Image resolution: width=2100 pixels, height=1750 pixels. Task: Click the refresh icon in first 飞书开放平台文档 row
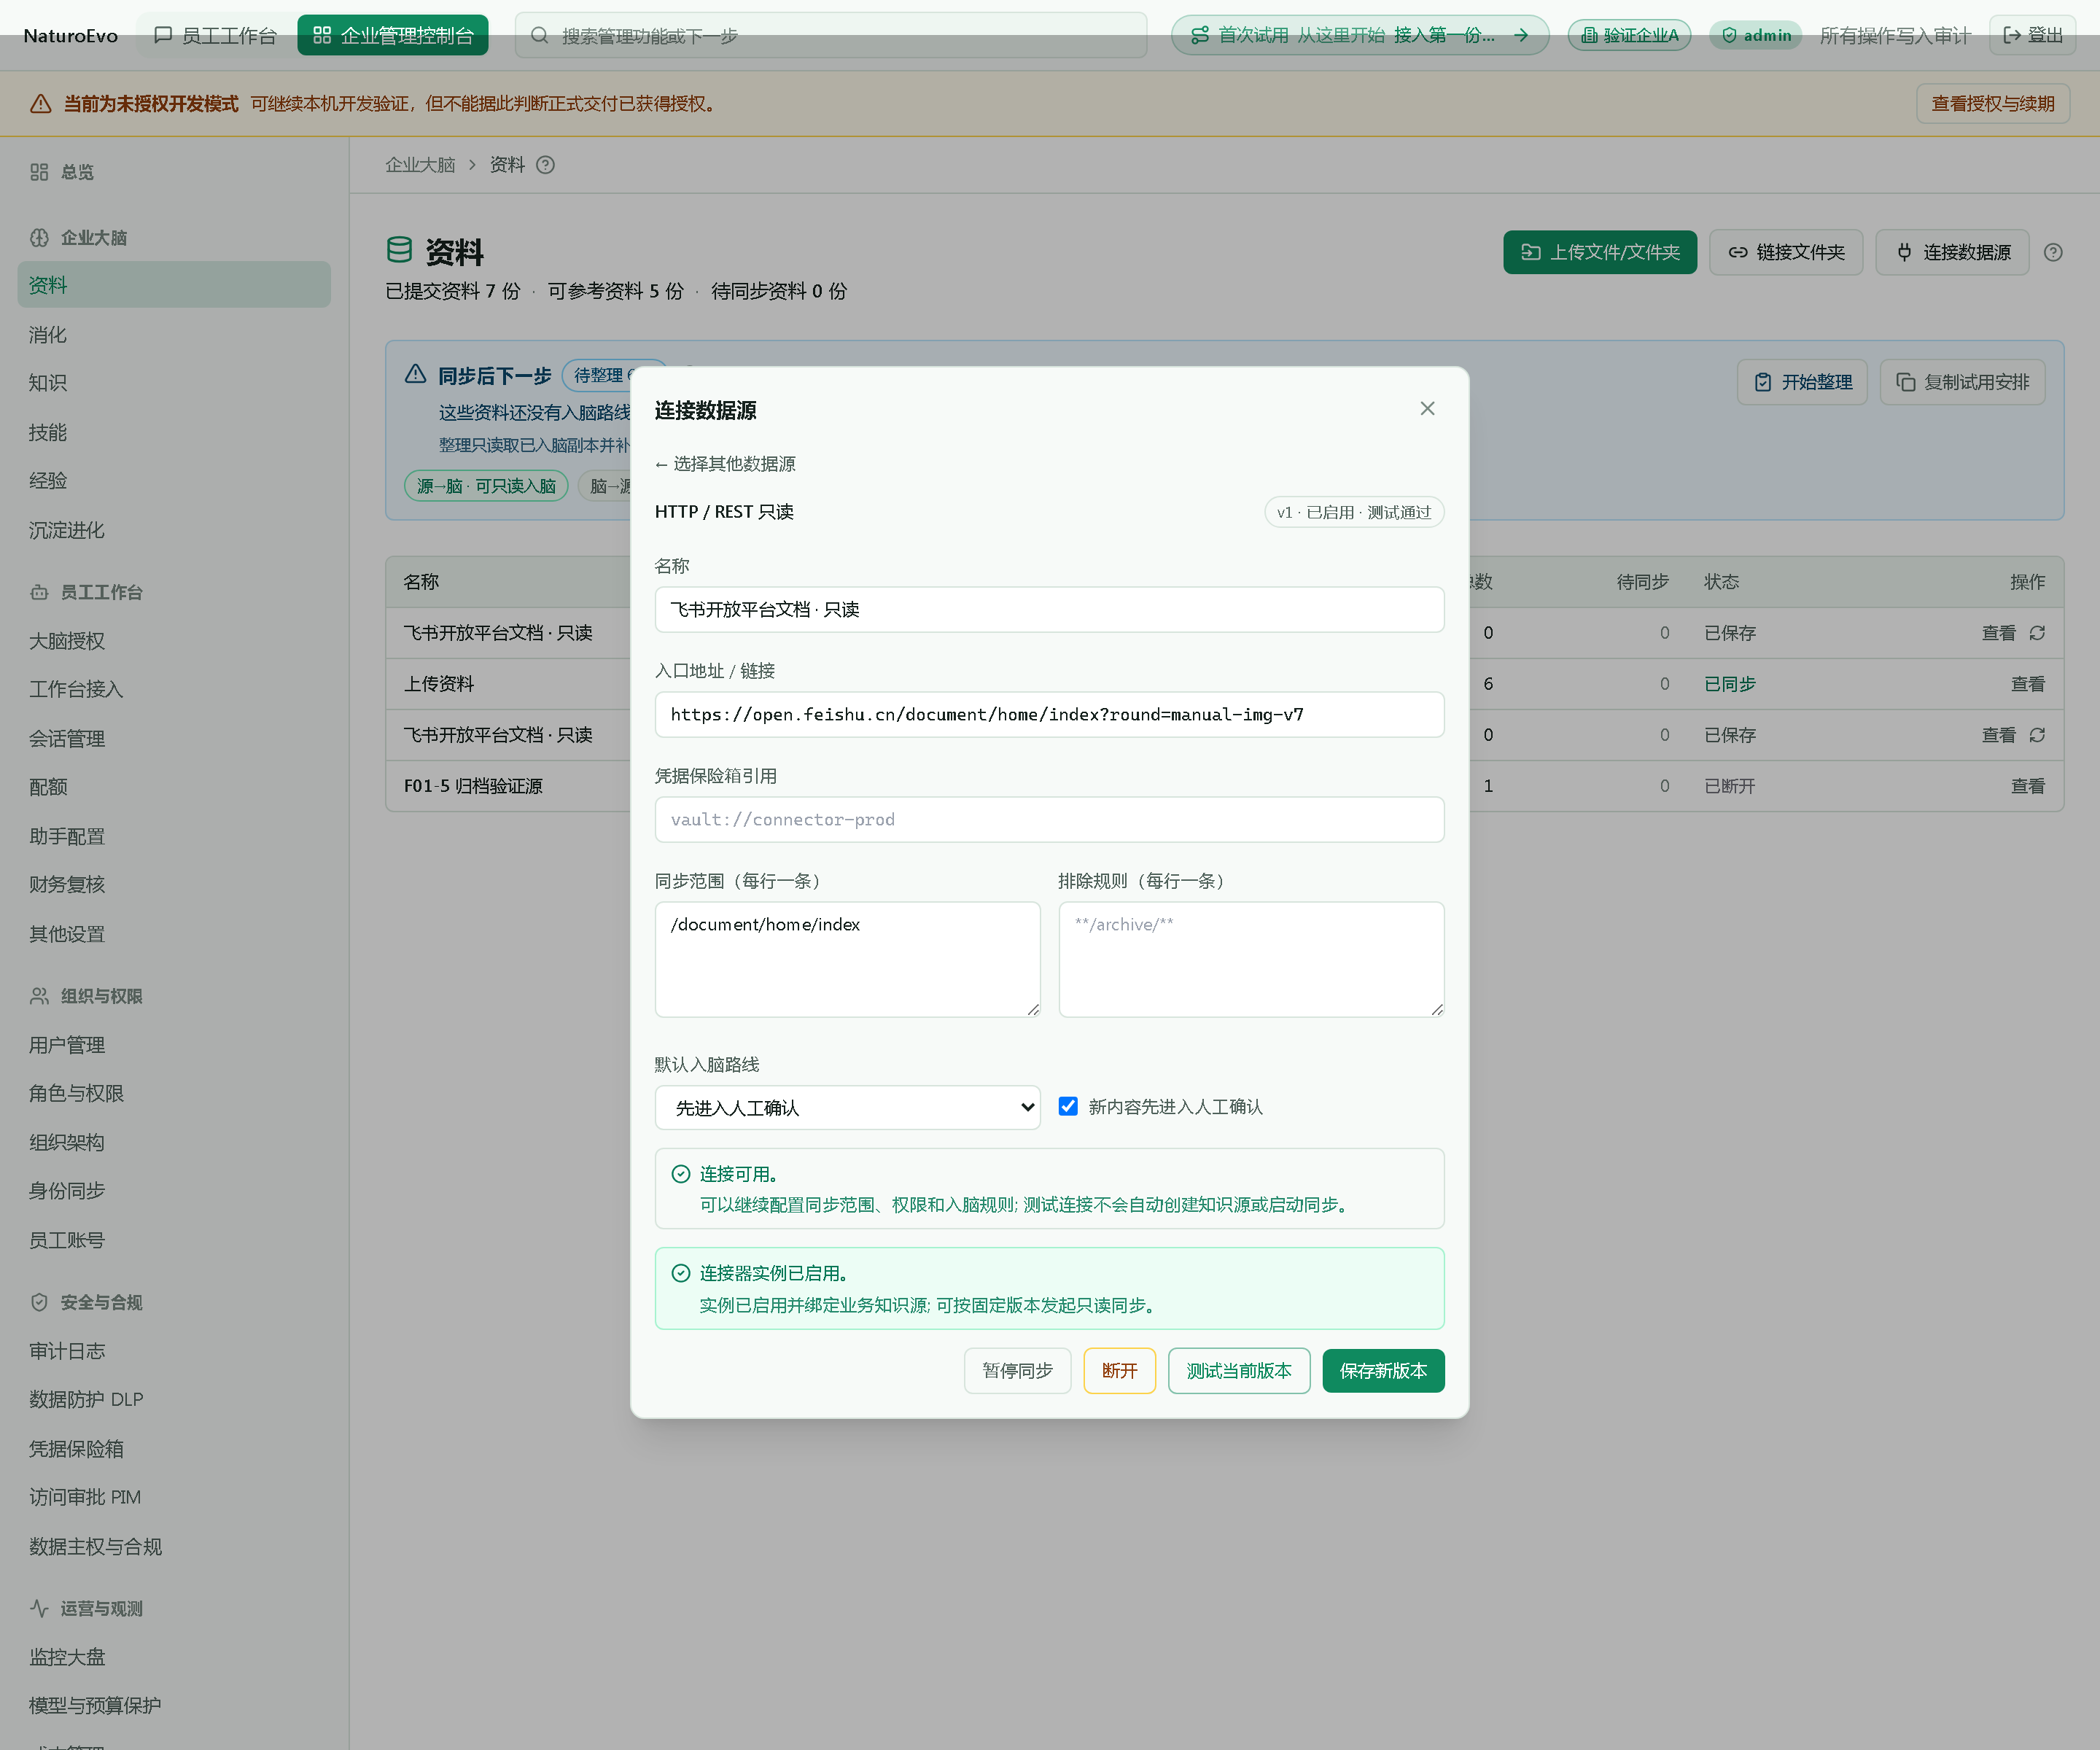click(x=2037, y=633)
